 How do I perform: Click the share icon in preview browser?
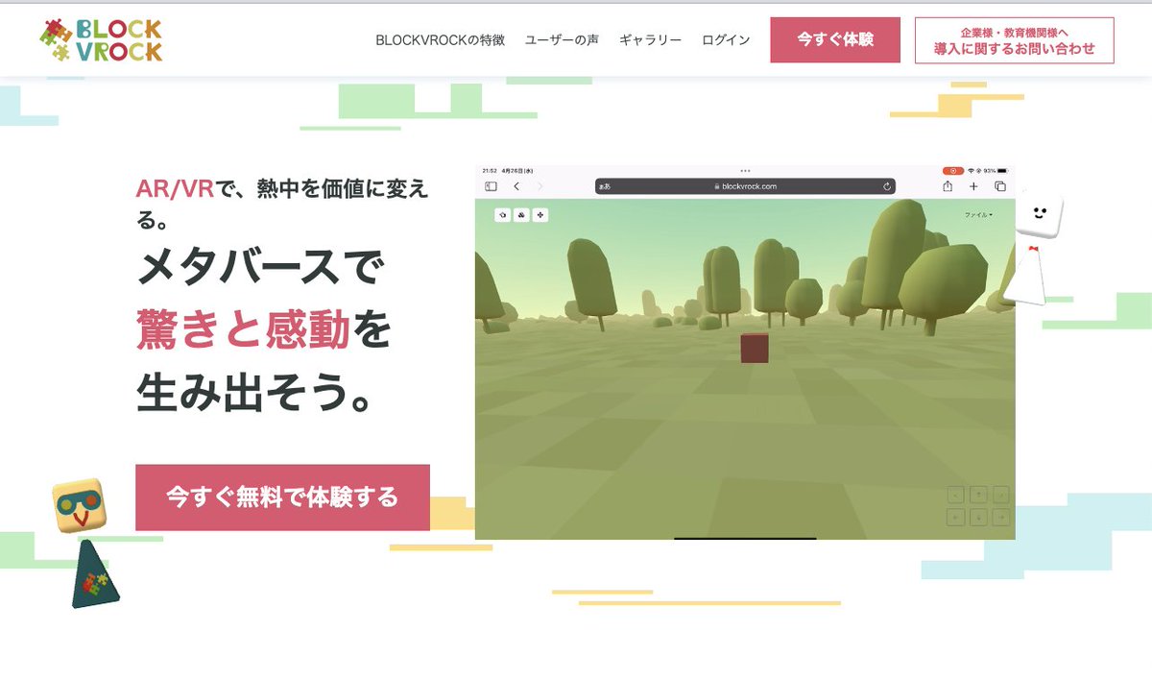coord(948,186)
